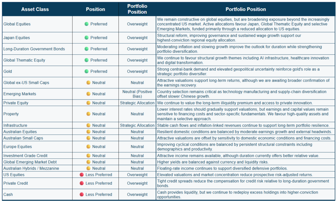Click the yellow dot for Global ex-US Small Caps

(x=88, y=82)
